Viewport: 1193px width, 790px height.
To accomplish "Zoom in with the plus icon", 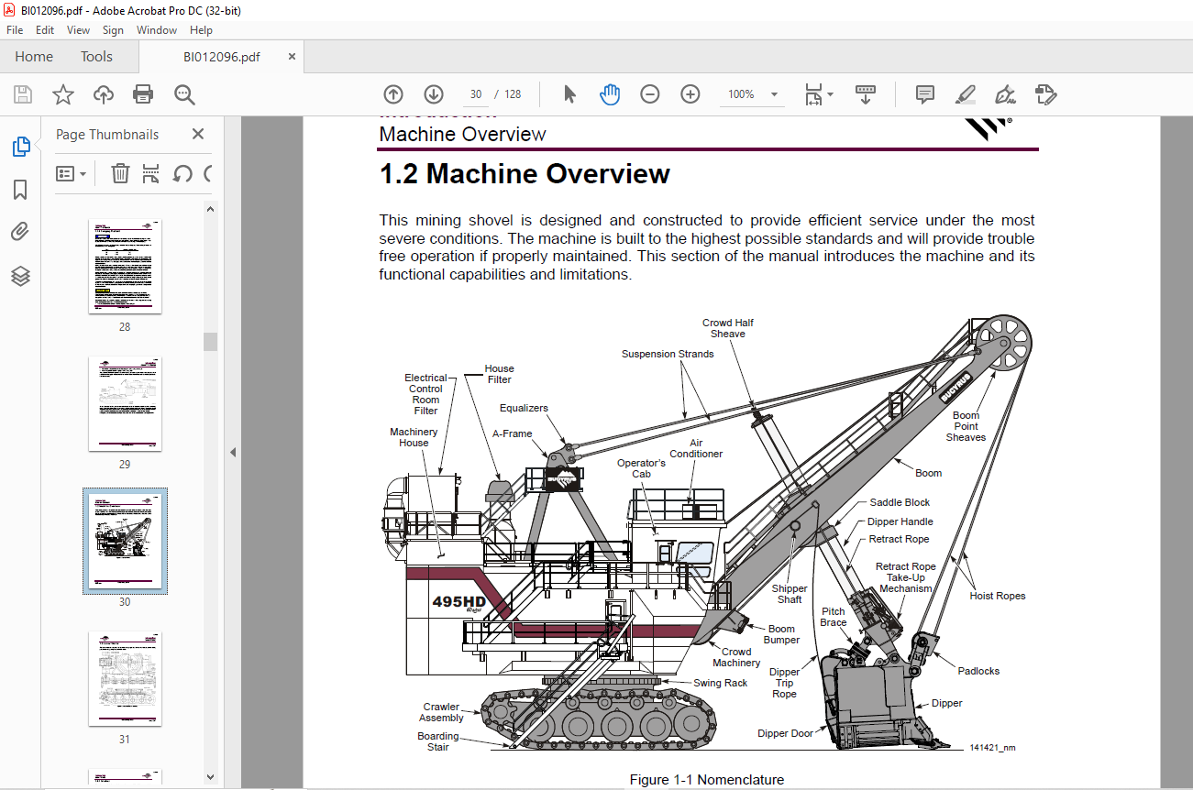I will 690,94.
